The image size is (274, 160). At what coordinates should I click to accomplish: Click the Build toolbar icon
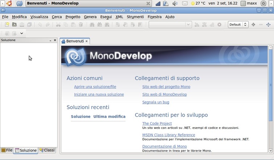click(197, 25)
